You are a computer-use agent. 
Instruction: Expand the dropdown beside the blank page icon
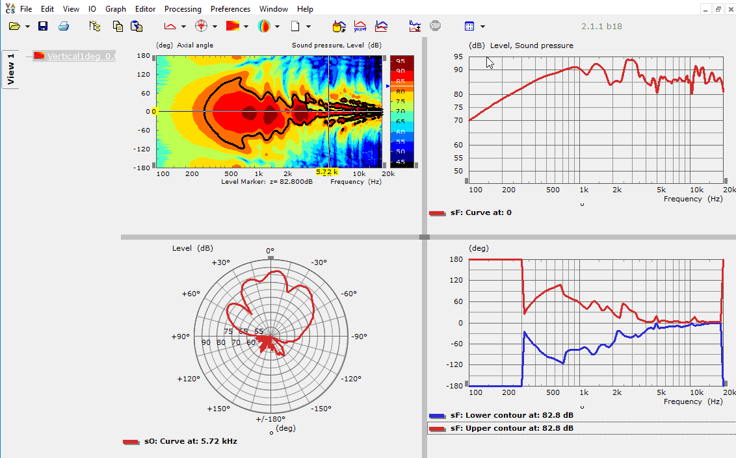(308, 27)
